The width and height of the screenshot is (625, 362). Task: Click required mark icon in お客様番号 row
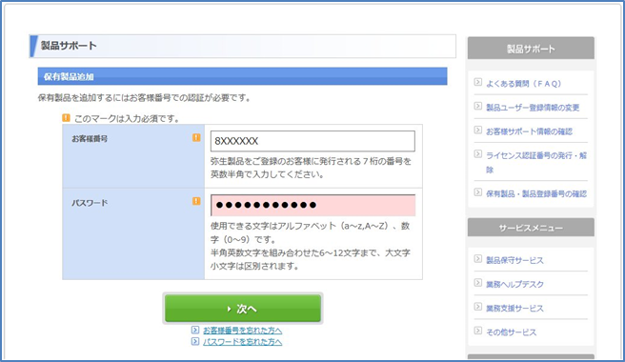[x=196, y=137]
